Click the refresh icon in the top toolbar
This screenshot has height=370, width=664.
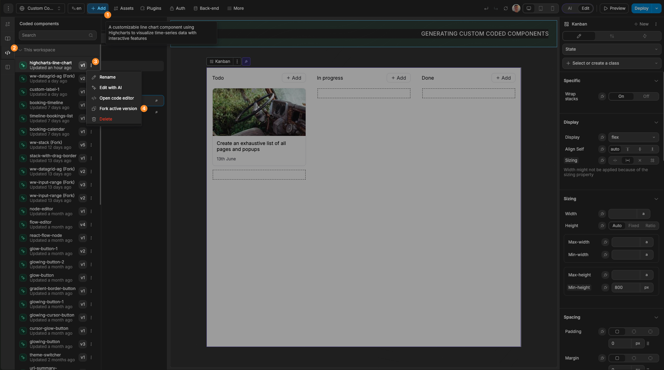[506, 8]
